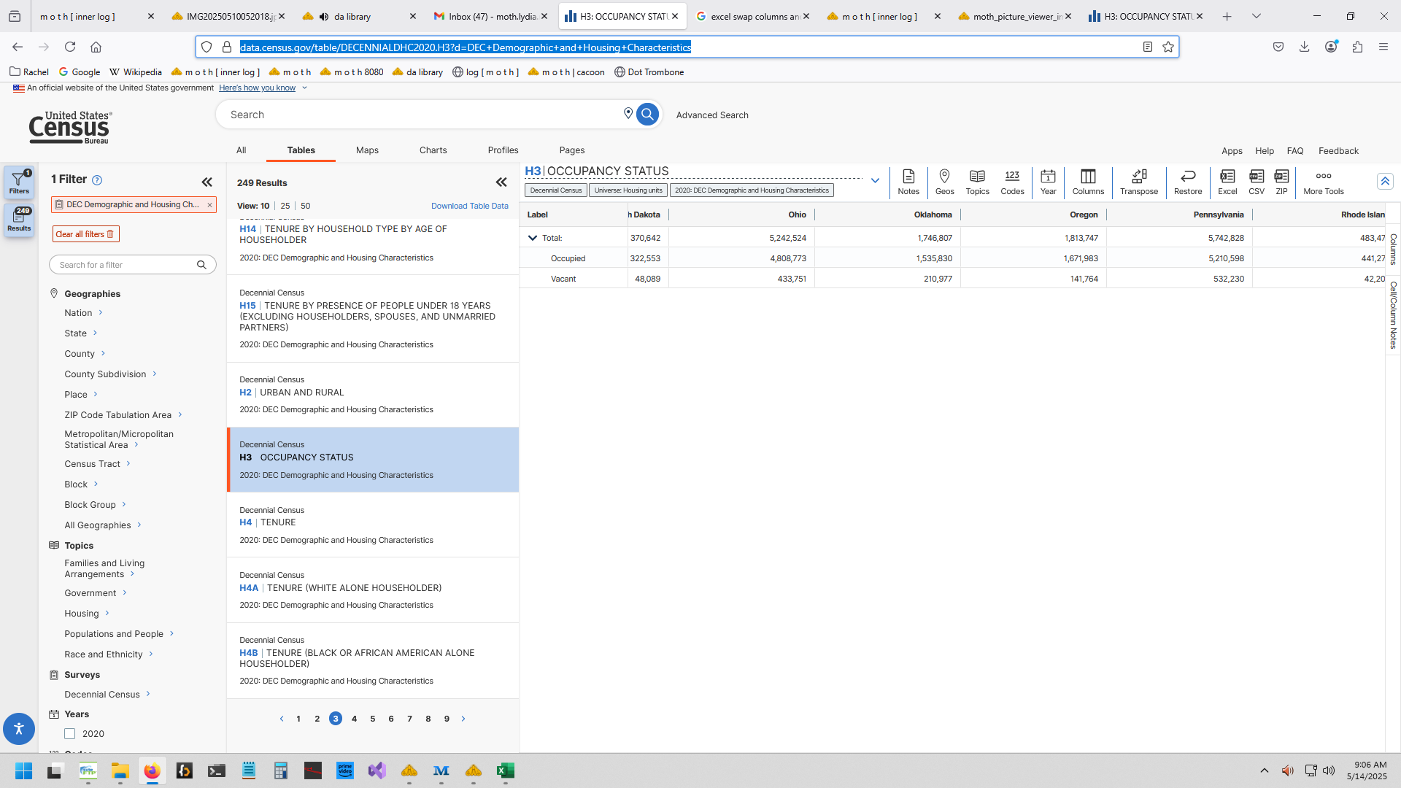Image resolution: width=1401 pixels, height=788 pixels.
Task: Remove the DEC Demographic and Housing filter chip
Action: click(209, 205)
